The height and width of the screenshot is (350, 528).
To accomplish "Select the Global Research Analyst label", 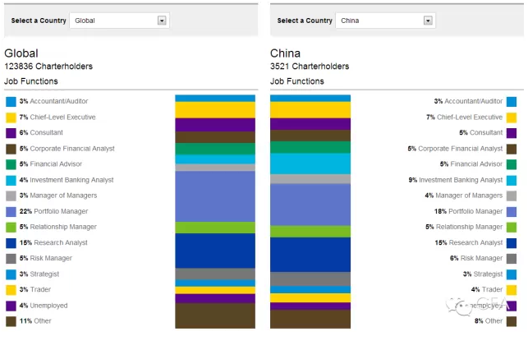I will pos(58,242).
